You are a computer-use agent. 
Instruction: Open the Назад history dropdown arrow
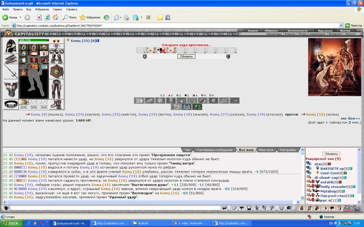click(20, 17)
